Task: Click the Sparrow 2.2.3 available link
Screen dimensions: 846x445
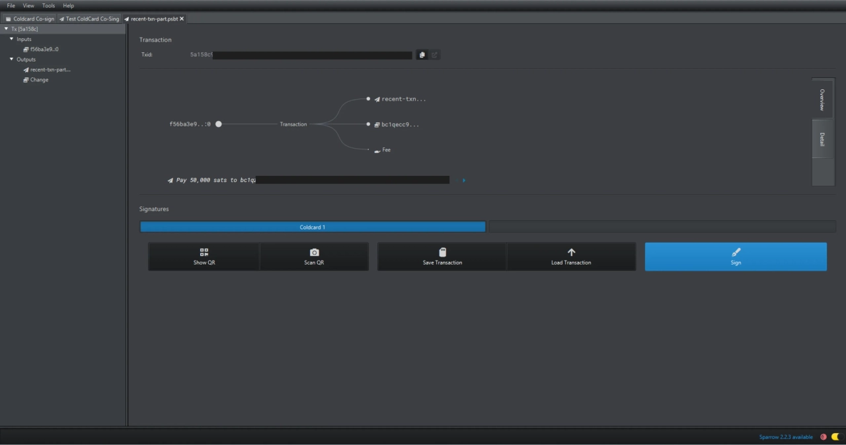Action: [x=786, y=437]
